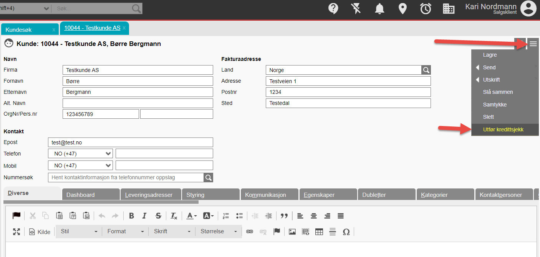Toggle Kilde source view
Screen dimensions: 540x257
click(x=40, y=232)
